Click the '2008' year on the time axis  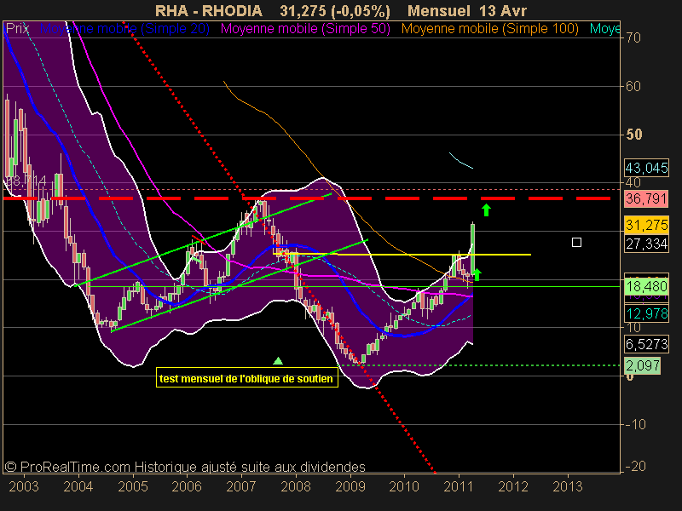click(x=296, y=486)
